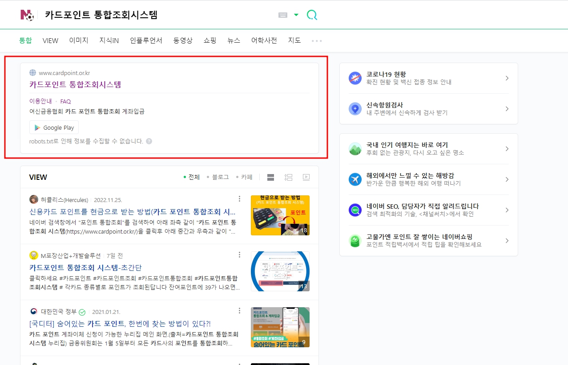Open the 코로나19 현황 item

click(429, 78)
